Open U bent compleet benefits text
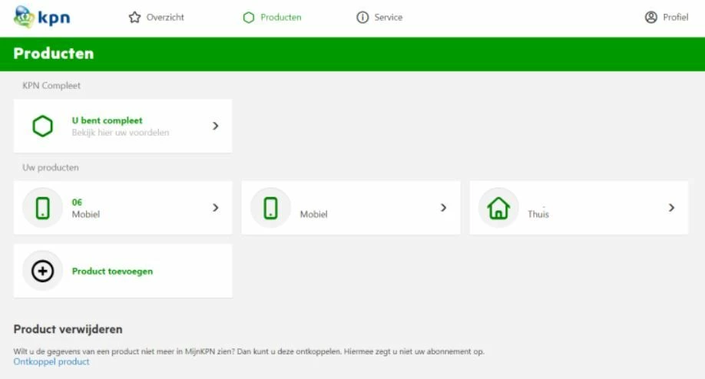This screenshot has height=379, width=705. pos(107,120)
